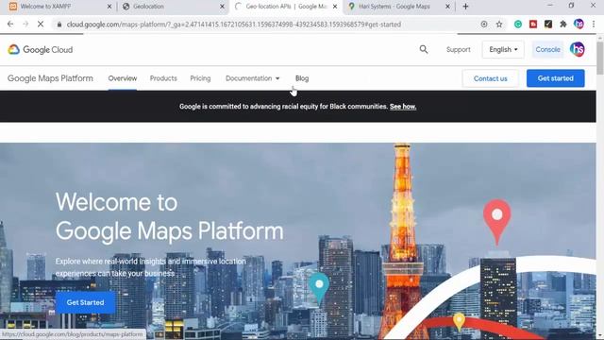Click the Google Maps Platform title
604x340 pixels.
coord(50,78)
